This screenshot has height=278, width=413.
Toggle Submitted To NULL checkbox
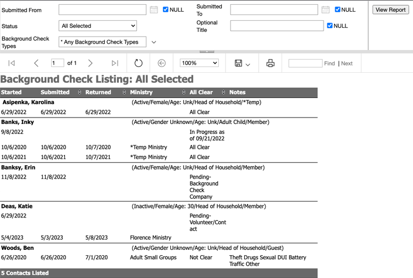click(337, 10)
